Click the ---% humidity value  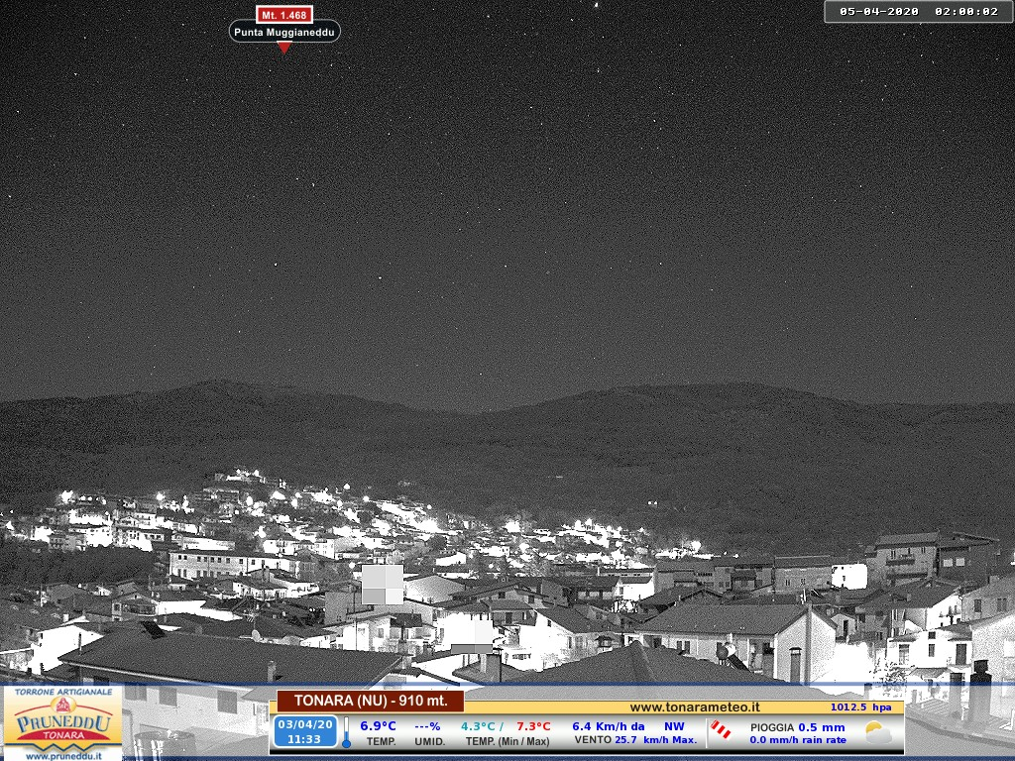[x=427, y=726]
